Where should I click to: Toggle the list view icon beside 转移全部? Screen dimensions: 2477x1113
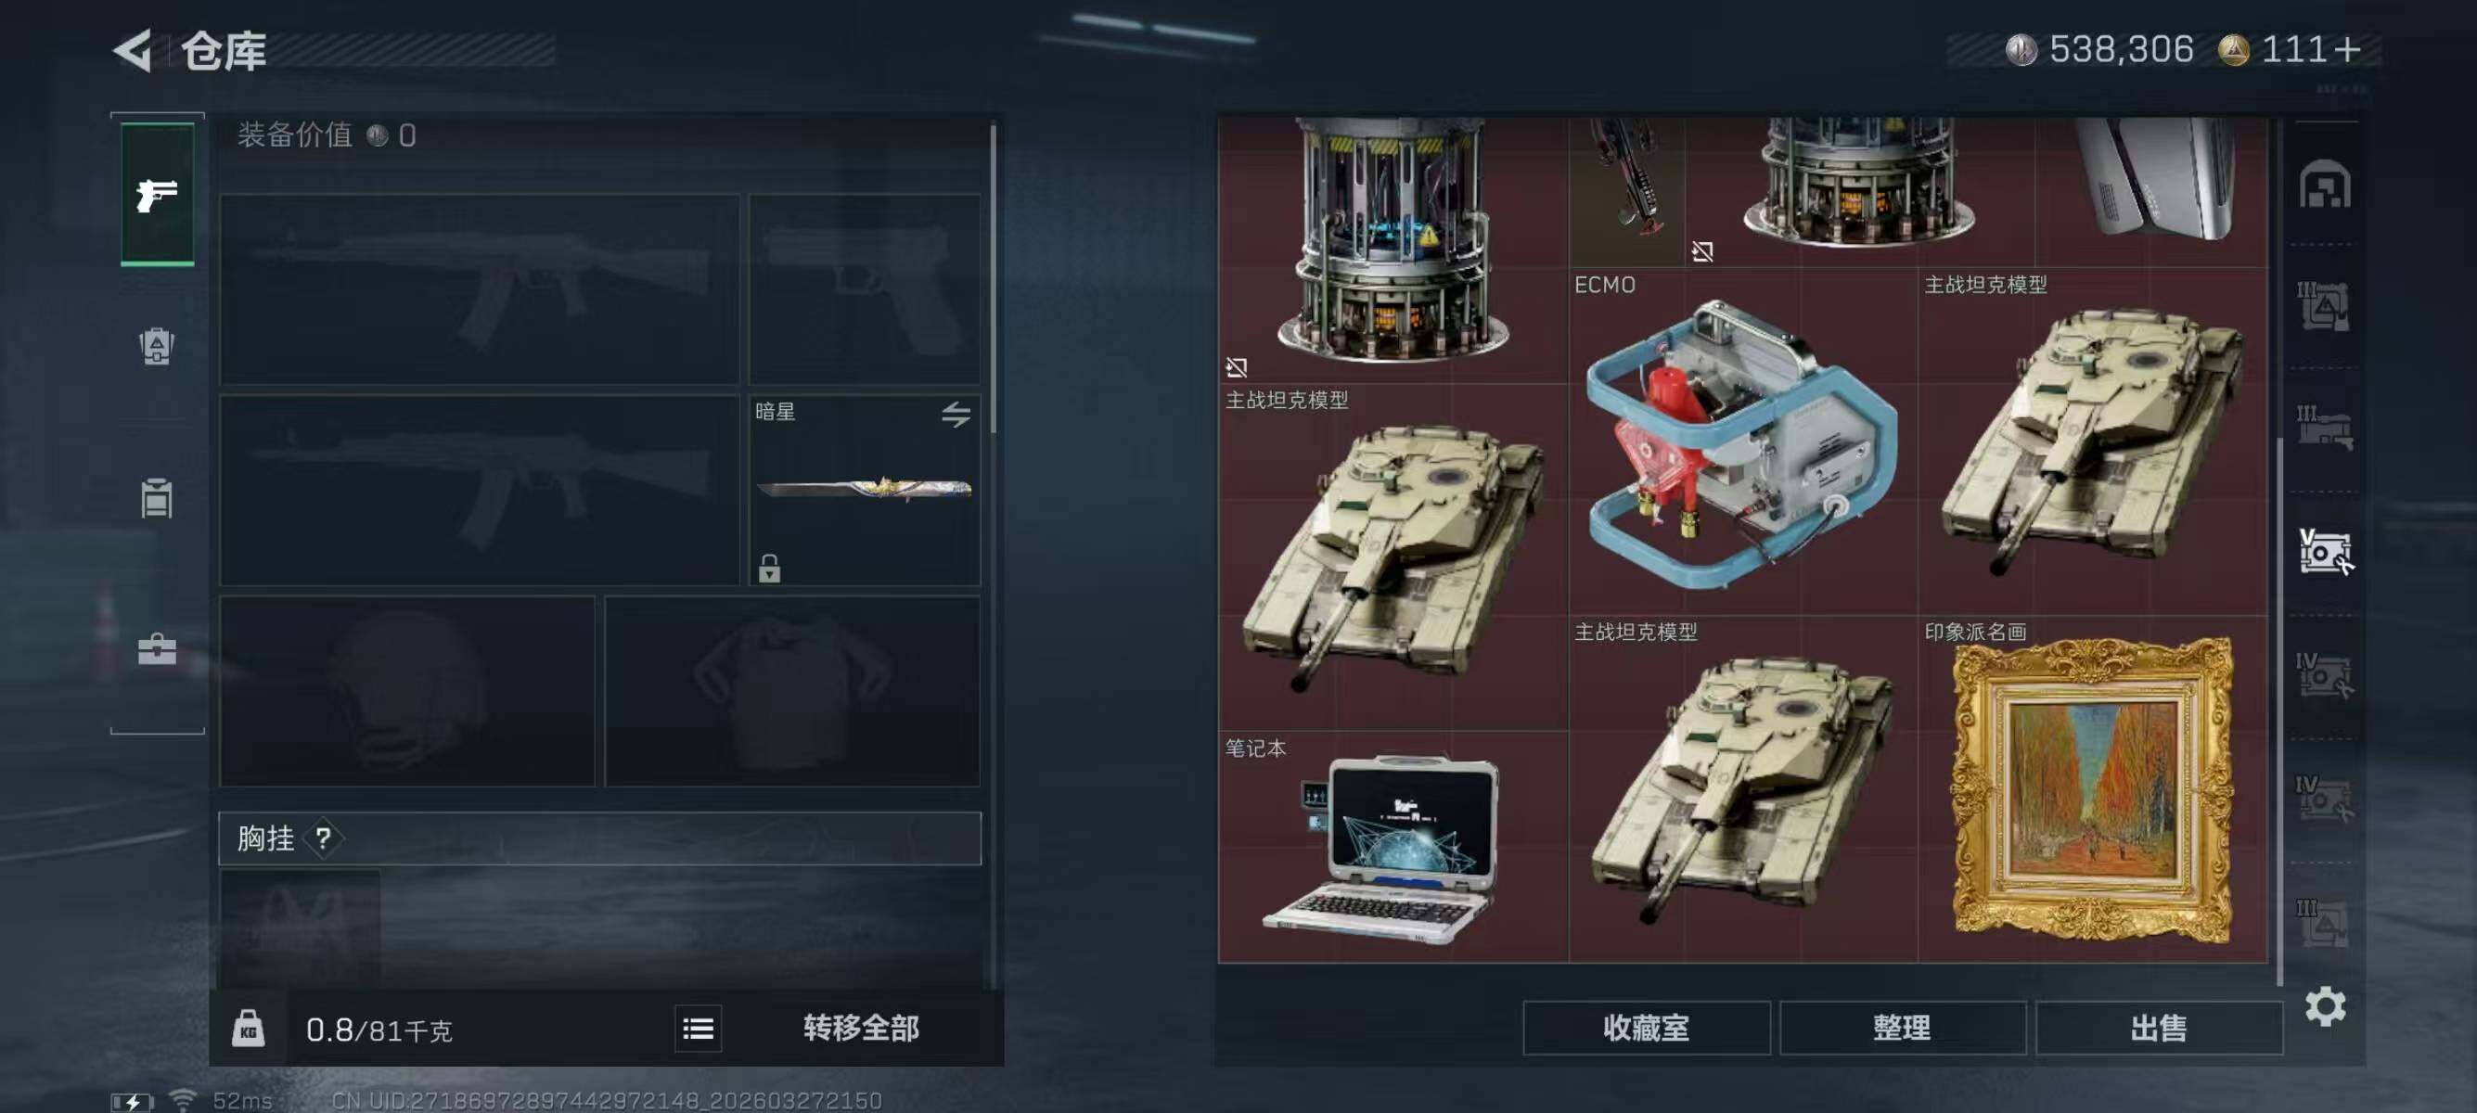click(x=697, y=1029)
